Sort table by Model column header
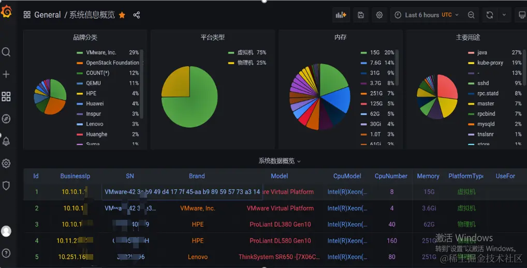Image resolution: width=527 pixels, height=268 pixels. coord(280,176)
